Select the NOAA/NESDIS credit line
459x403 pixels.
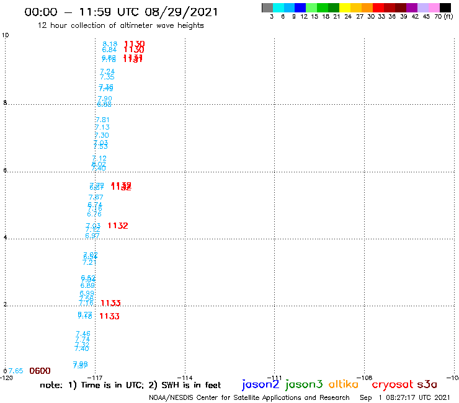[249, 397]
